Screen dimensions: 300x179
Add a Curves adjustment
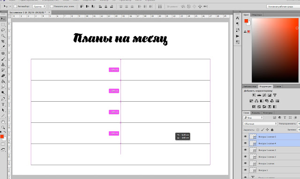pyautogui.click(x=264, y=95)
